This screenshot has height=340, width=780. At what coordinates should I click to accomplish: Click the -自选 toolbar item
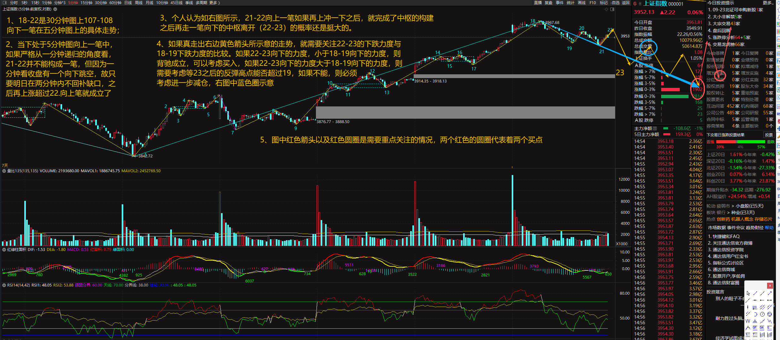point(615,3)
